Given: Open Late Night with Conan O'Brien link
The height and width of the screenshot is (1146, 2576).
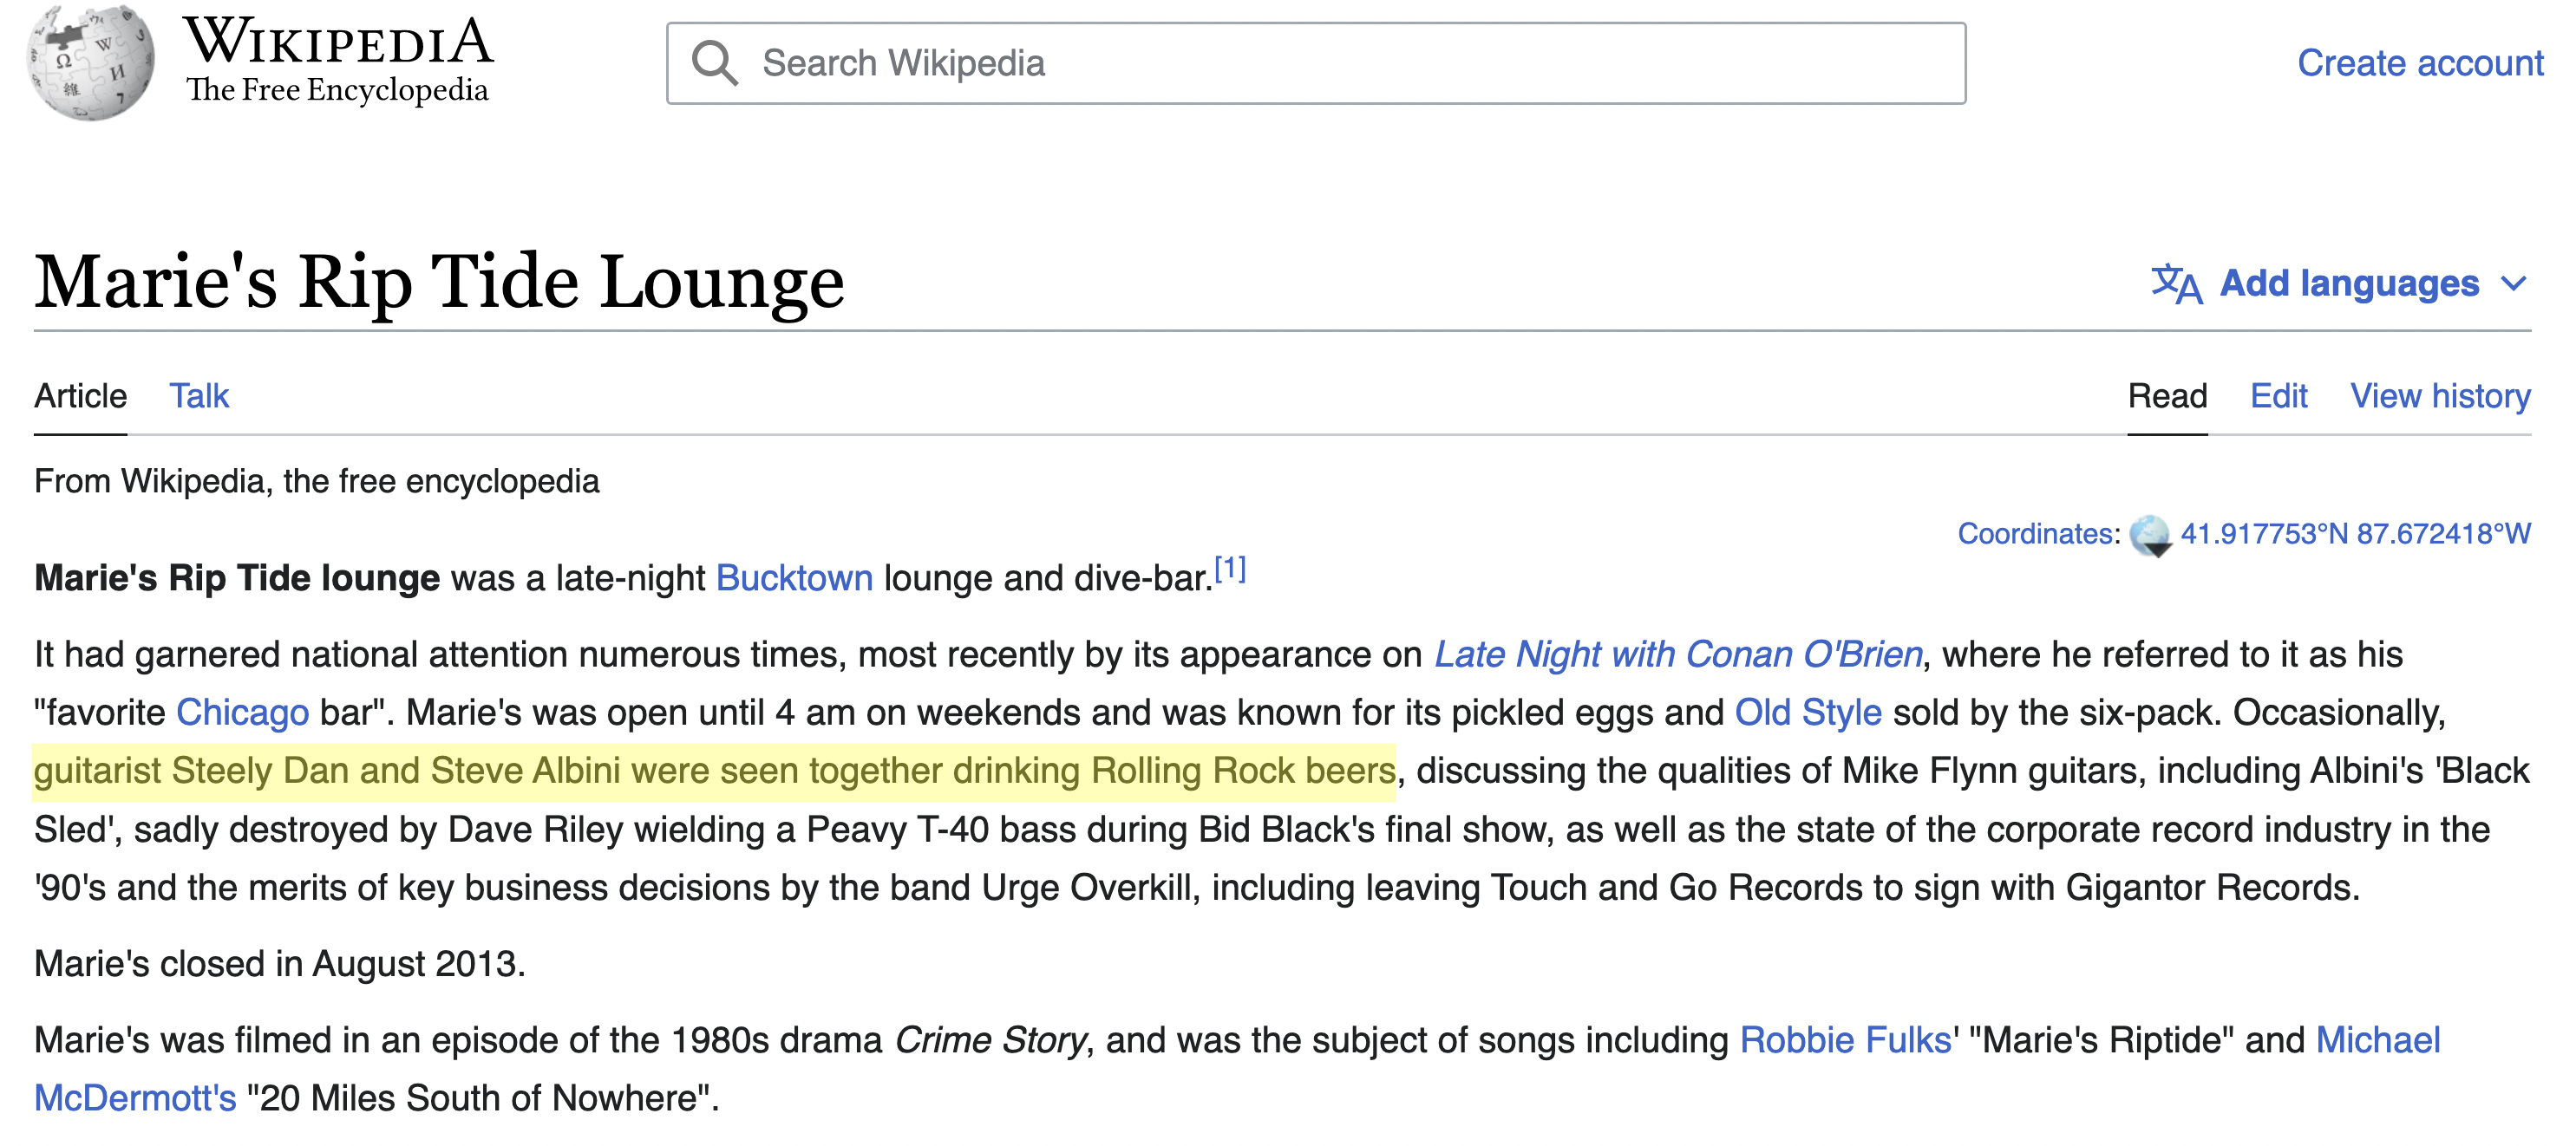Looking at the screenshot, I should [x=1678, y=654].
